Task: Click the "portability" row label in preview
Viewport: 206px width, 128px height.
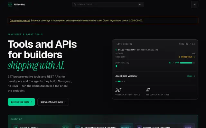Action: point(122,63)
